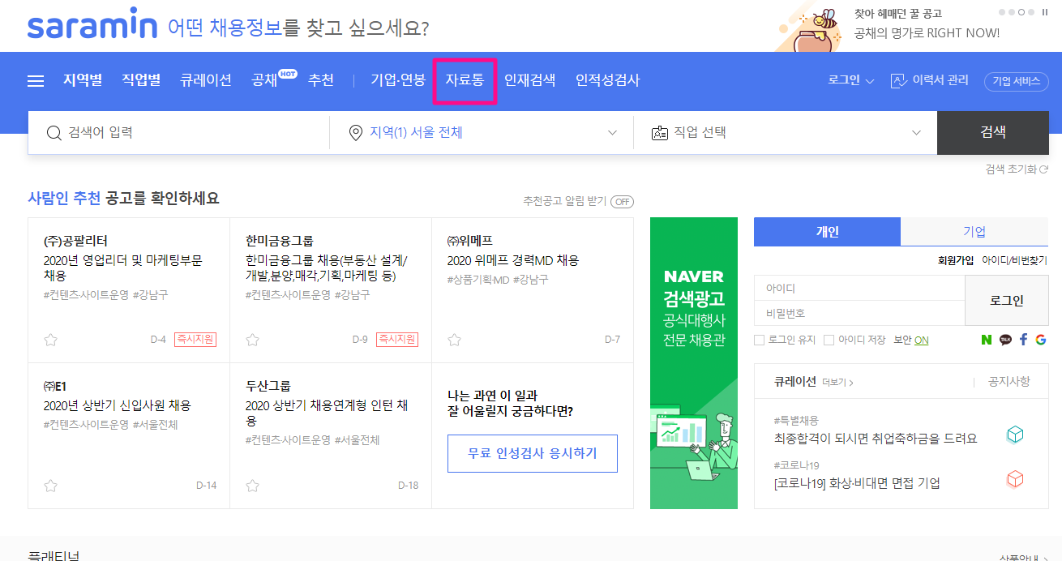
Task: Open 큐레이션 in the blue navigation bar
Action: 206,80
